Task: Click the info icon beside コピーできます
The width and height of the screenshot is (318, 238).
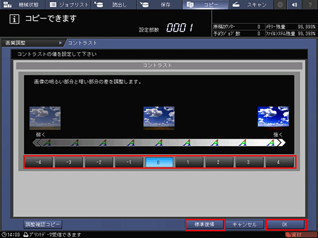Action: point(14,19)
